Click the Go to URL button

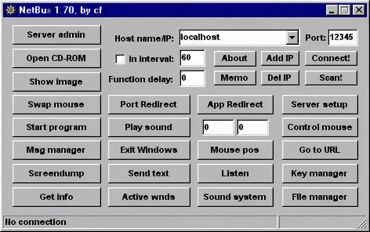[320, 150]
